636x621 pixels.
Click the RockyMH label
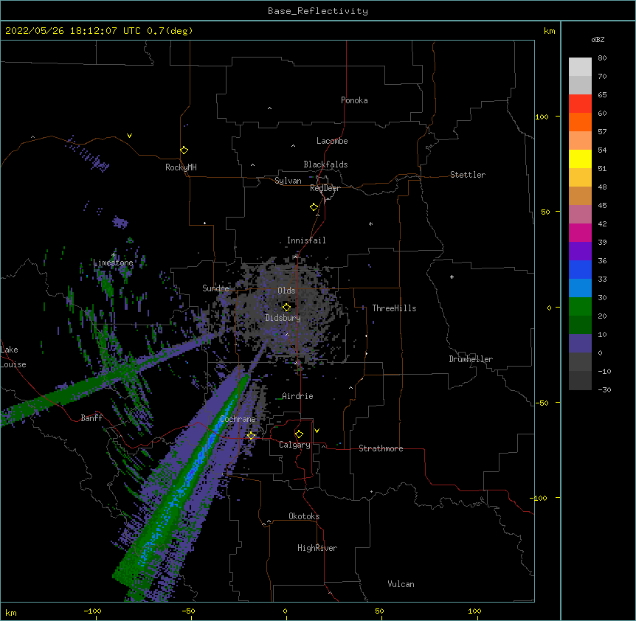(181, 167)
